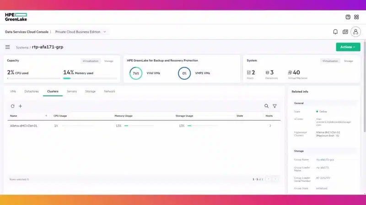The image size is (366, 205).
Task: Click the rtp-afa171-grp page title
Action: coord(48,47)
